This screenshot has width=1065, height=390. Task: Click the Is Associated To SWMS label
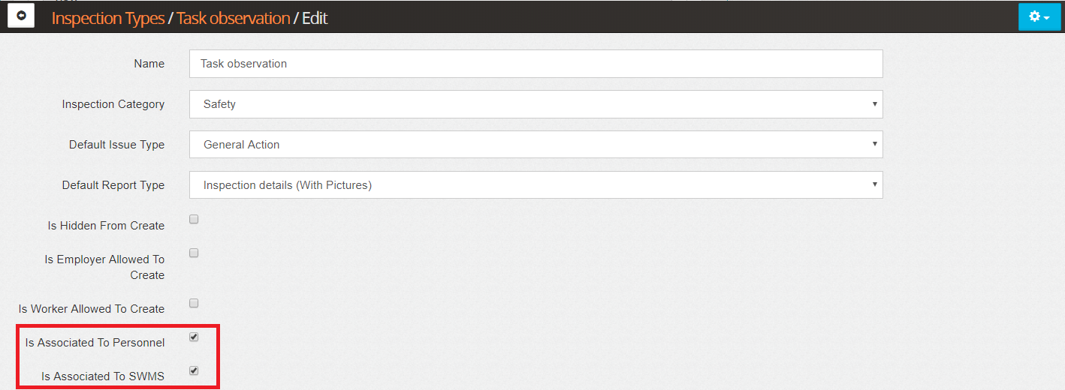[103, 376]
